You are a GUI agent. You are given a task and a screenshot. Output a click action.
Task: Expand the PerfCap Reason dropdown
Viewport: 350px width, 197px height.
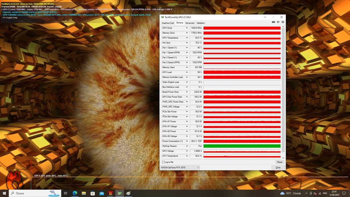[187, 146]
